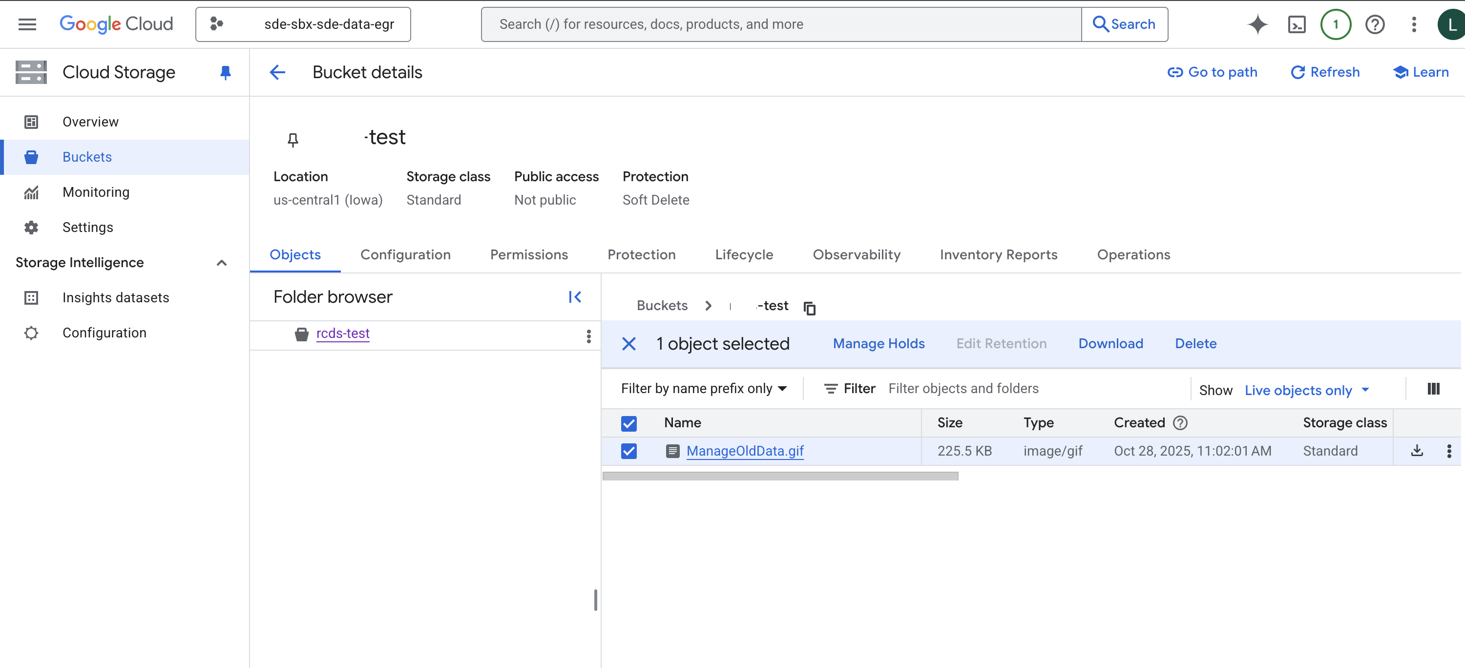Collapse the Folder browser panel
The height and width of the screenshot is (668, 1465).
click(574, 297)
